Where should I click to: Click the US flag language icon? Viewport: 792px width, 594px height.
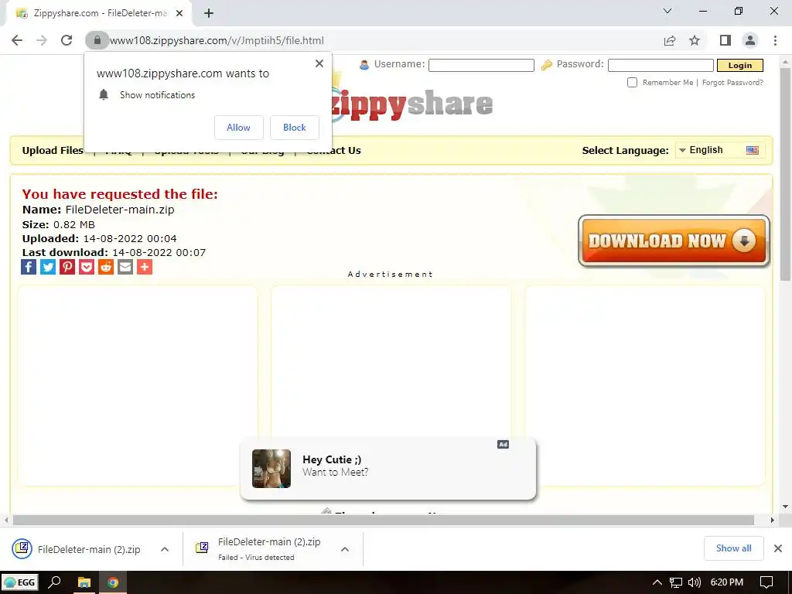pyautogui.click(x=752, y=150)
